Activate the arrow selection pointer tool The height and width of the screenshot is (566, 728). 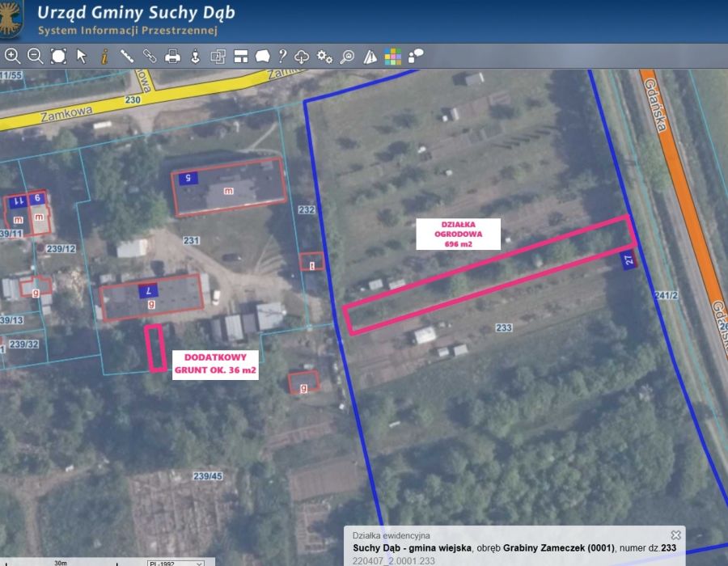(x=82, y=56)
